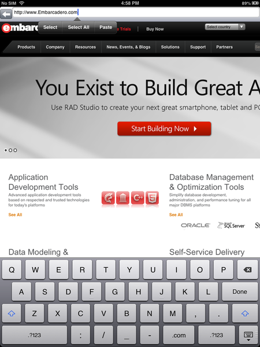Tap the 4:58 PM clock
260x347 pixels.
tap(130, 3)
